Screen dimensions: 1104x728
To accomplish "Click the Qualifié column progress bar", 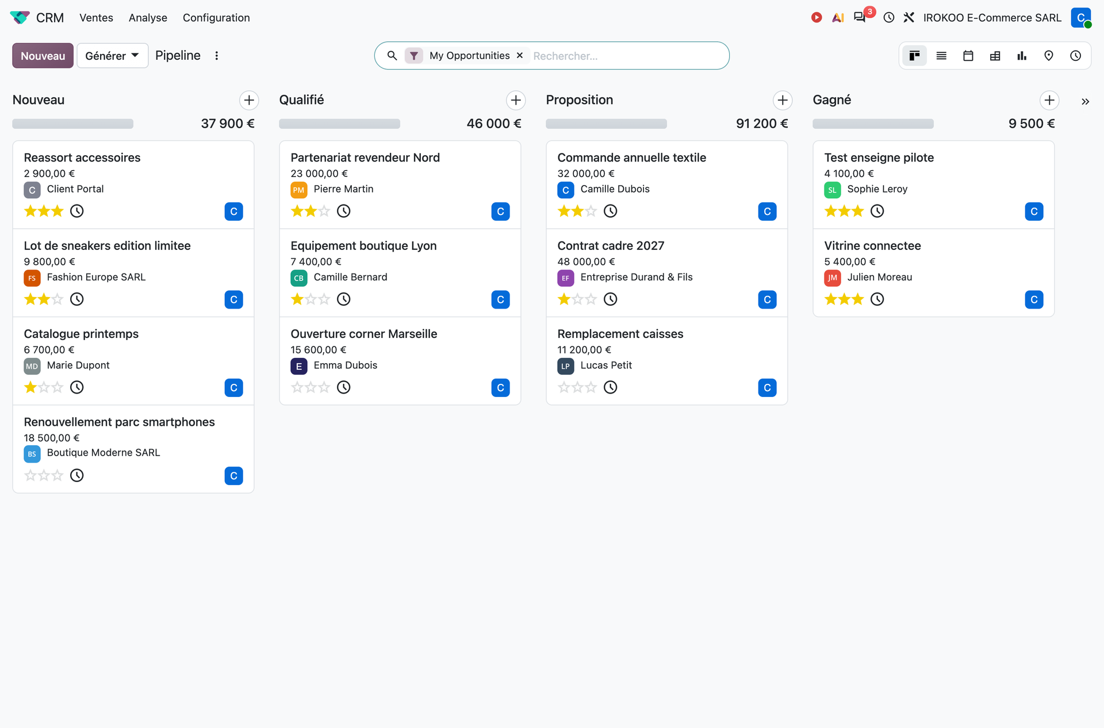I will (x=339, y=124).
